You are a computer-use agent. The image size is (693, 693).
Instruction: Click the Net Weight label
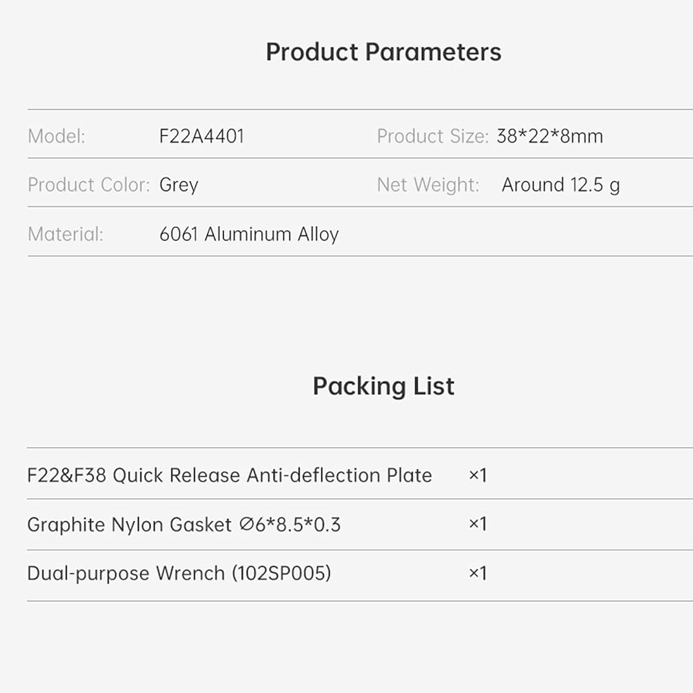[428, 185]
